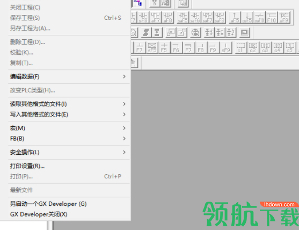The height and width of the screenshot is (230, 299).
Task: Click the saF6 ladder symbol icon
Action: (195, 17)
